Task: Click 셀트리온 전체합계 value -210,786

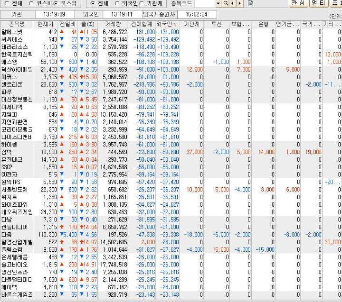Action: tap(145, 84)
